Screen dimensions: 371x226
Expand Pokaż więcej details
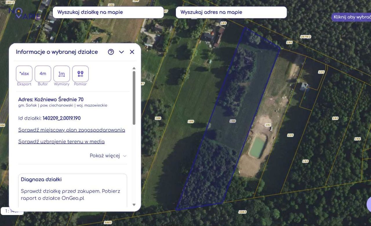[x=108, y=156]
